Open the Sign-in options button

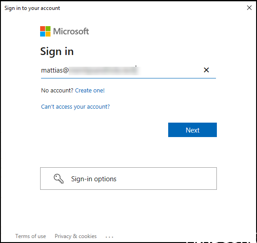128,179
